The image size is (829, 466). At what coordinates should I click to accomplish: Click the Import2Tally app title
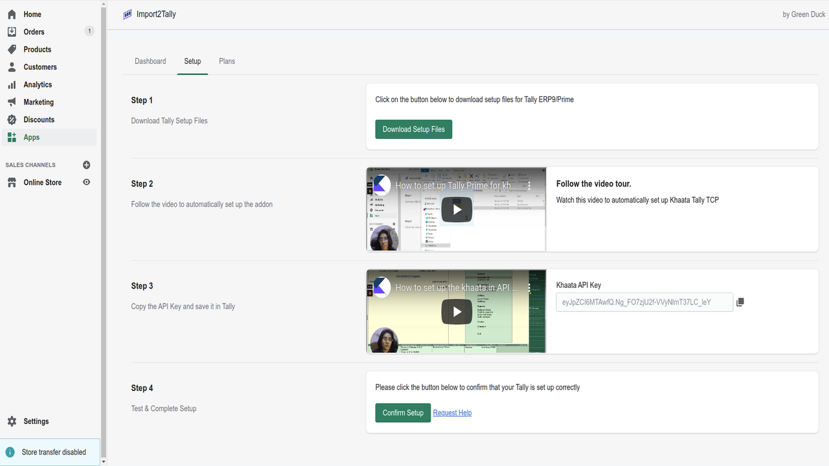[x=156, y=14]
